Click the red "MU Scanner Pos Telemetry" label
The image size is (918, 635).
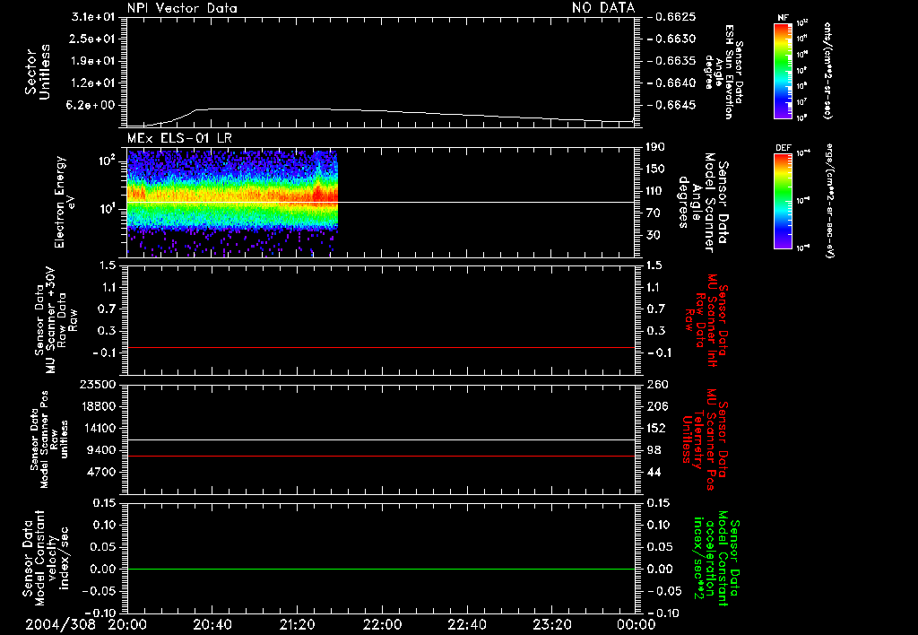705,439
